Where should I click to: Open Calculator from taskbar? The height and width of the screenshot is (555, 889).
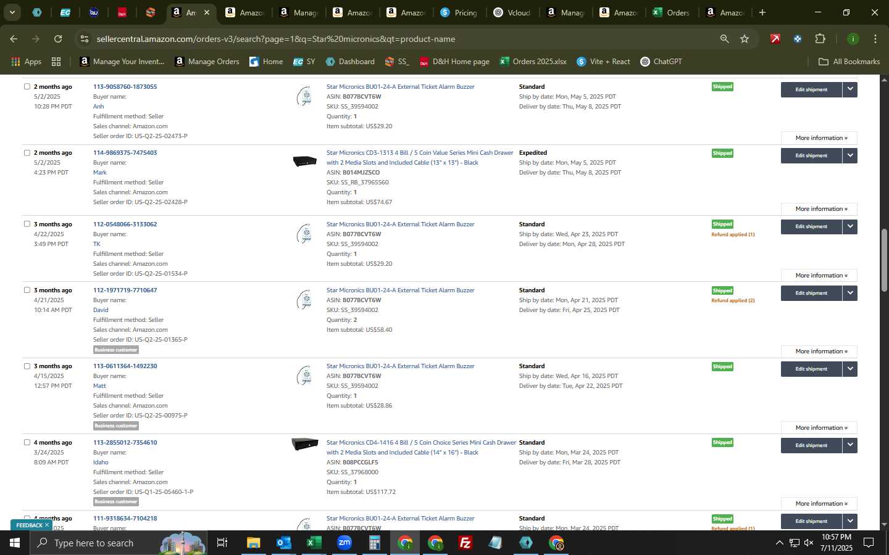[375, 543]
